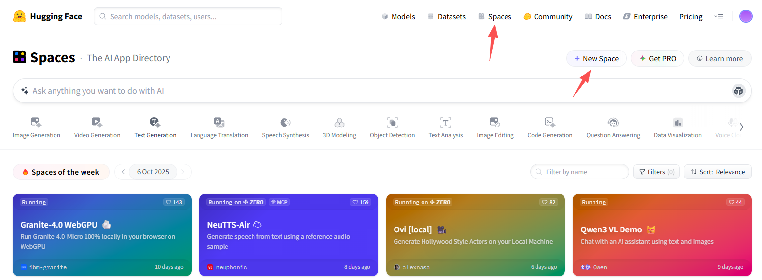Click the Hugging Face logo
The image size is (762, 280).
20,16
